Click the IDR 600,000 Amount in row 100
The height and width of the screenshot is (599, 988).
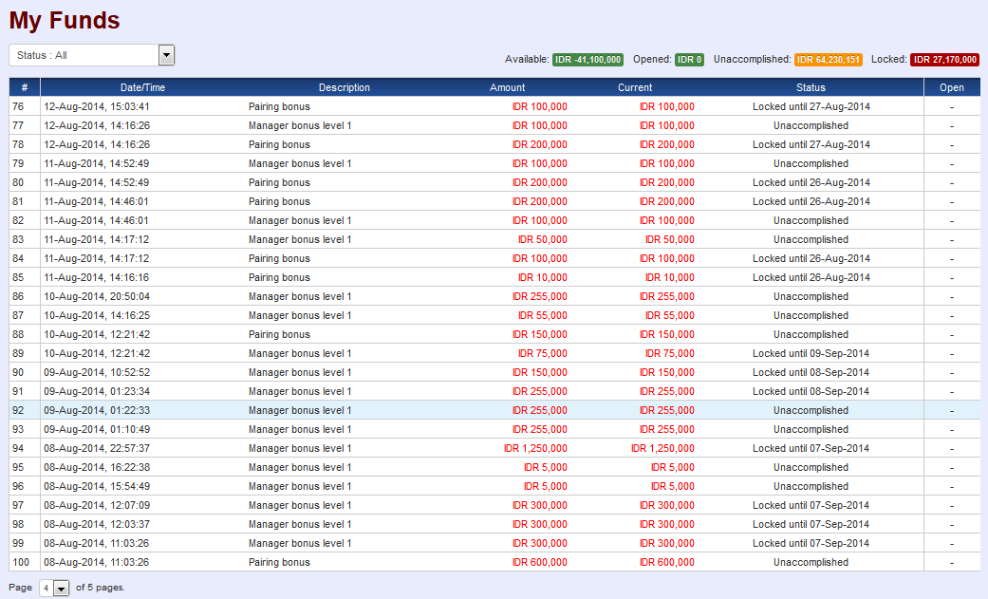(540, 562)
